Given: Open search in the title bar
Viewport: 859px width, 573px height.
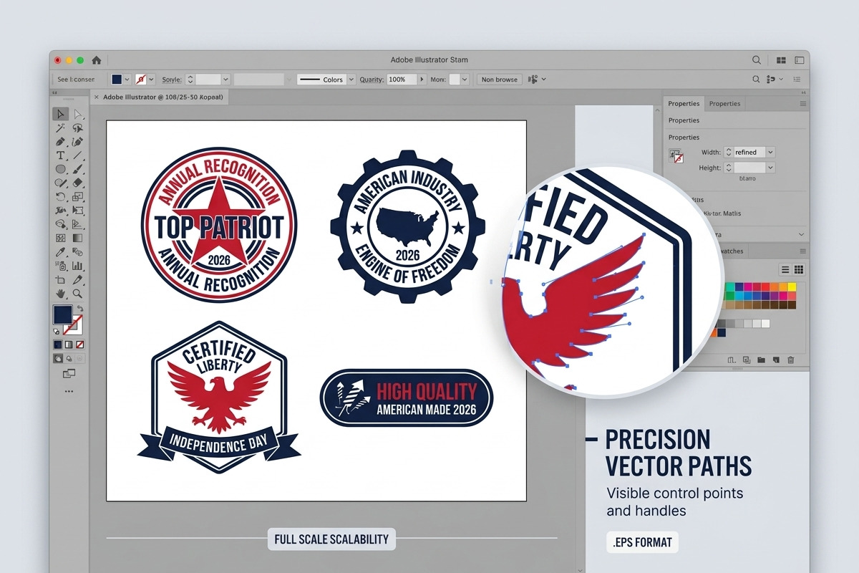Looking at the screenshot, I should pyautogui.click(x=757, y=60).
